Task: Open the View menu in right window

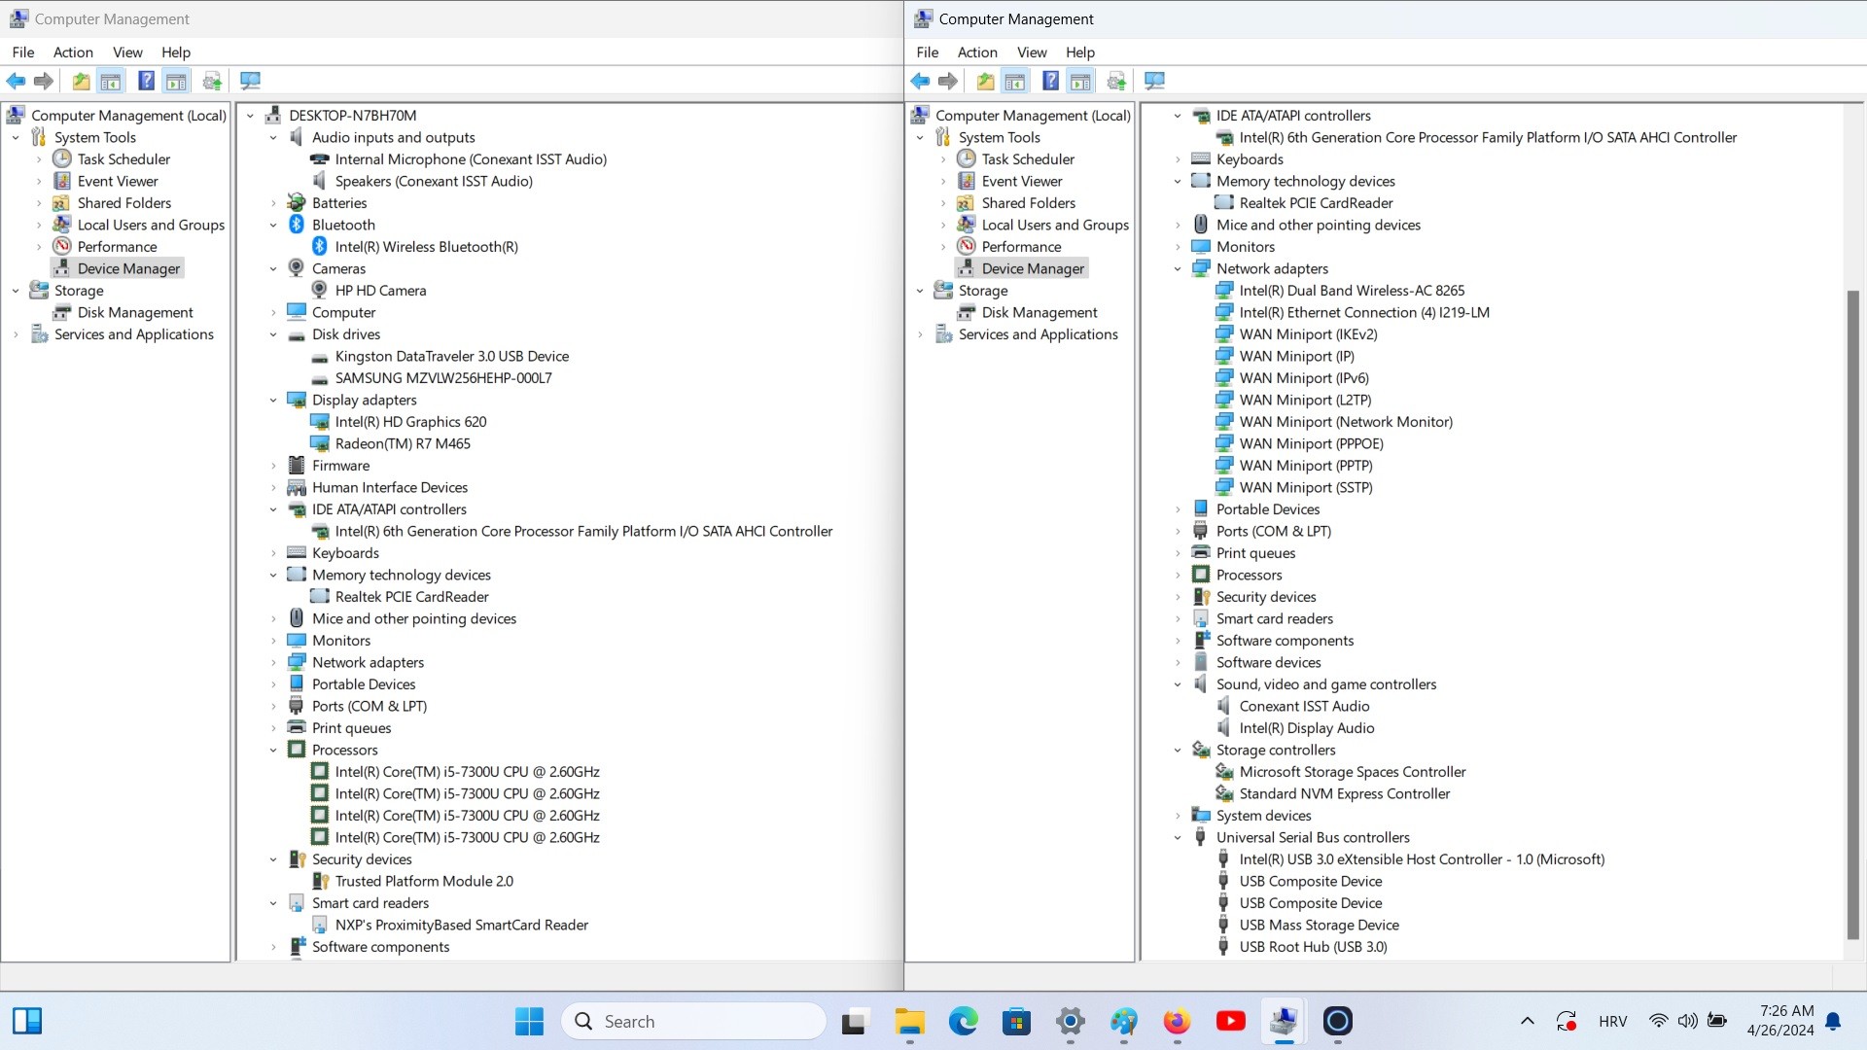Action: coord(1032,52)
